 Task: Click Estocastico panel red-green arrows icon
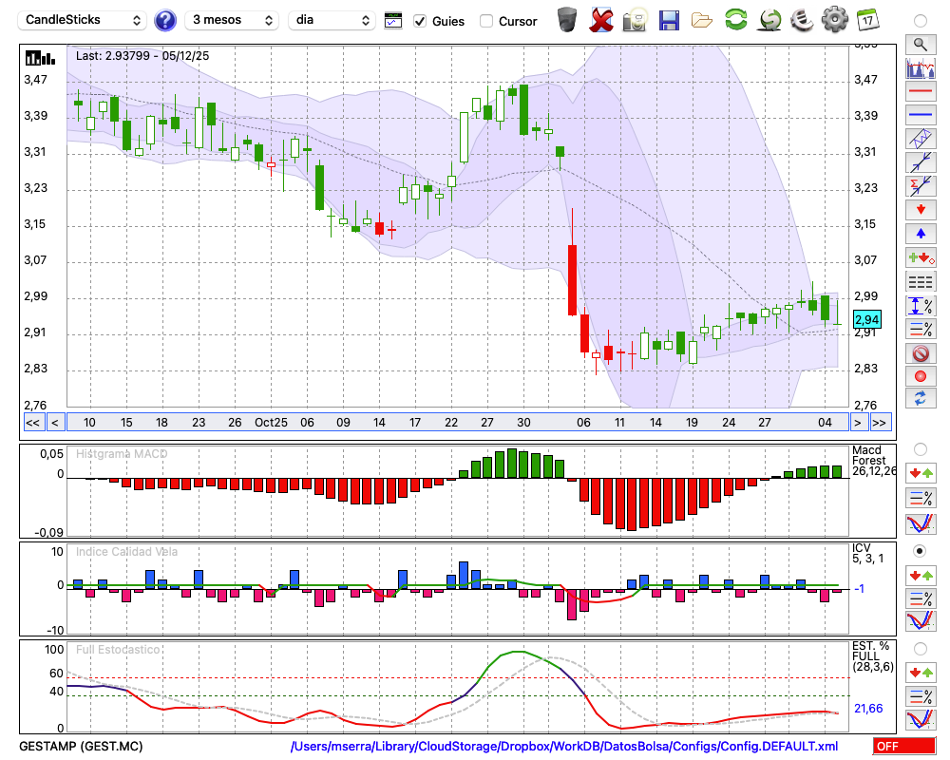921,673
